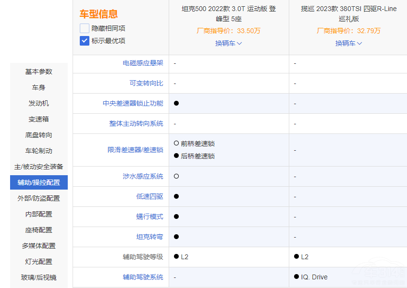407x288 pixels.
Task: Expand 换辆车 selector for 揽巡 2023款
Action: click(x=348, y=43)
